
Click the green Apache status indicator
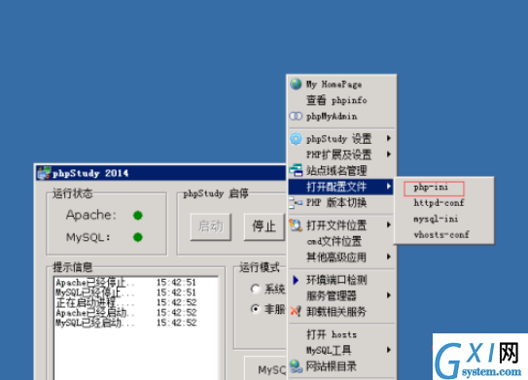pyautogui.click(x=138, y=215)
